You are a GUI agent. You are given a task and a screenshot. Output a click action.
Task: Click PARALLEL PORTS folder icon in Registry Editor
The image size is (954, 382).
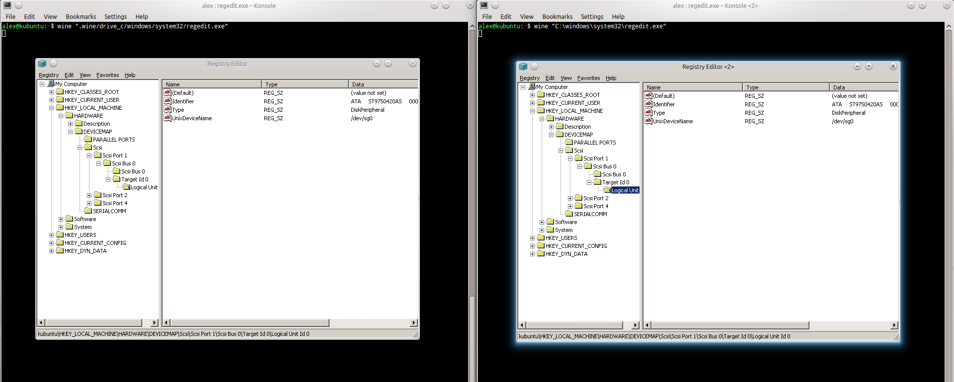(x=88, y=140)
